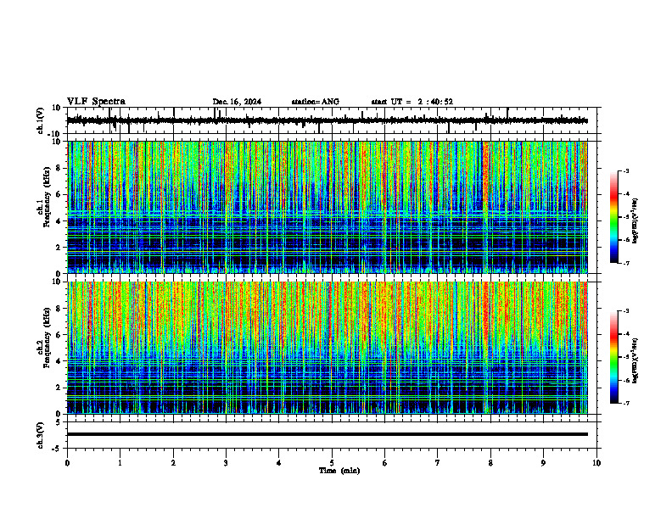The height and width of the screenshot is (519, 672).
Task: Click inside the ch.2 frequency spectrogram
Action: (328, 348)
